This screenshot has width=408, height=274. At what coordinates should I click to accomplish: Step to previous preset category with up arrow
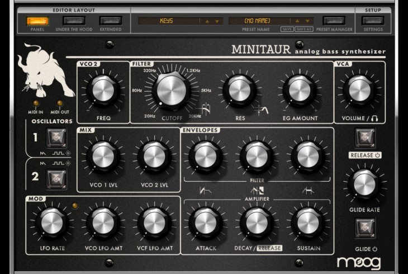(207, 21)
